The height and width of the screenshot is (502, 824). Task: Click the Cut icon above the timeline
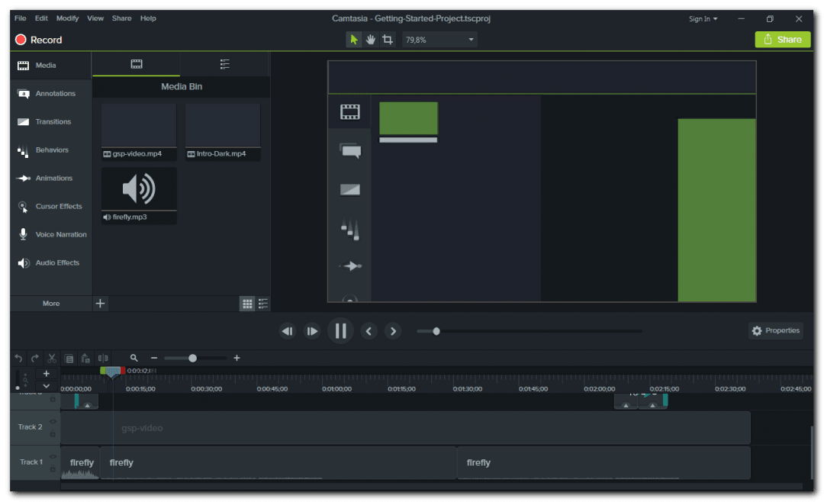click(x=51, y=358)
